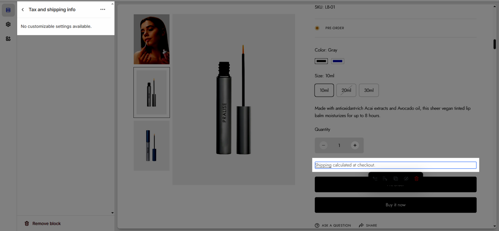View the blue lip balm thumbnail
This screenshot has height=231, width=499.
pyautogui.click(x=152, y=146)
